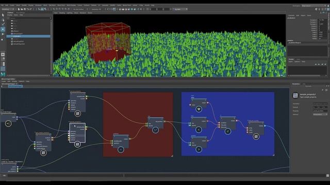Select highlighted breadcrumb in Bifrost graph path
330x185 pixels.
coord(15,86)
